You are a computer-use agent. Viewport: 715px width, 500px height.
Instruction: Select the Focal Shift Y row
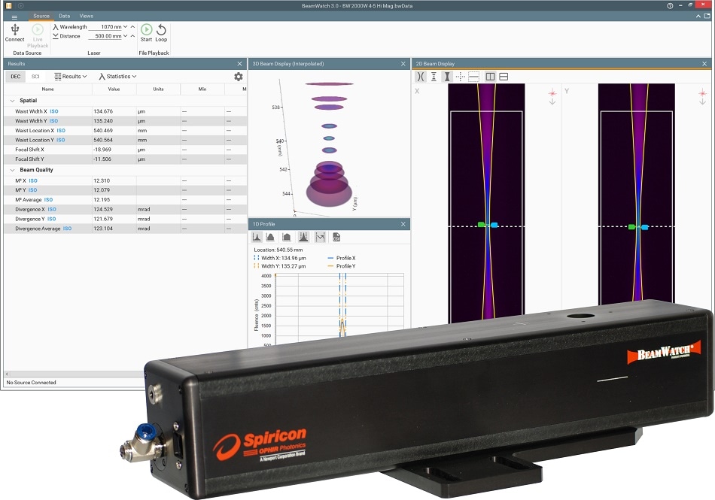click(126, 159)
